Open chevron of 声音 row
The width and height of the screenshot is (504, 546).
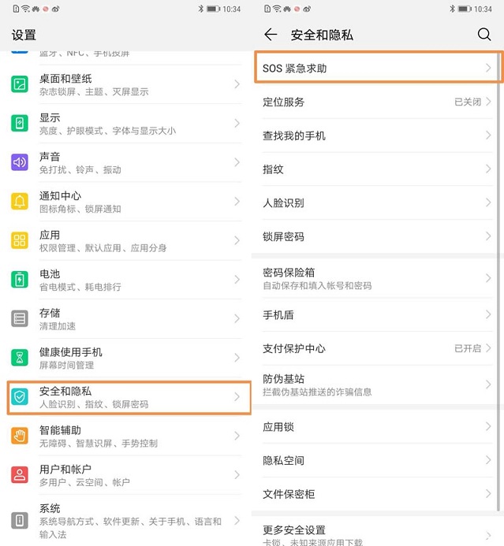pyautogui.click(x=237, y=162)
